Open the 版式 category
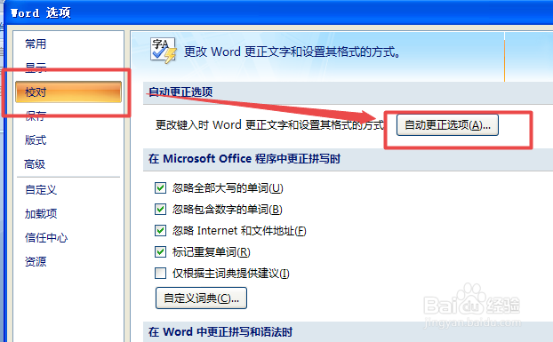Screen dimensions: 553x342 coord(36,139)
